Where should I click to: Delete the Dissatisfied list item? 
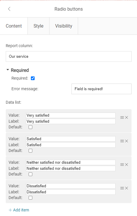point(126,188)
